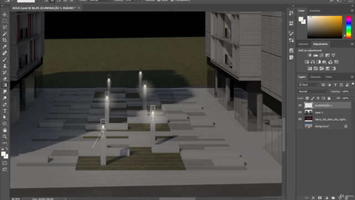Select the Layer 1 layer

[324, 112]
